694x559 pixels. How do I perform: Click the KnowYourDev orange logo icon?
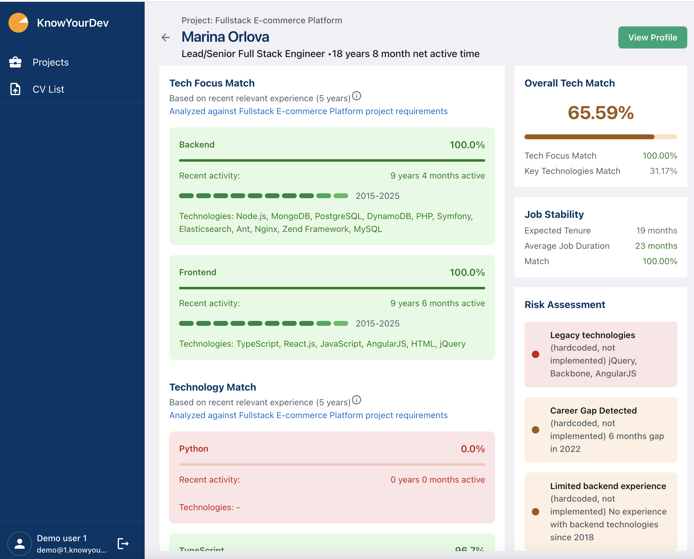point(18,23)
